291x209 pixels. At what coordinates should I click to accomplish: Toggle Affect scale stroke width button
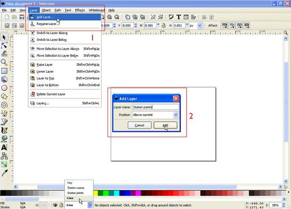pos(224,25)
